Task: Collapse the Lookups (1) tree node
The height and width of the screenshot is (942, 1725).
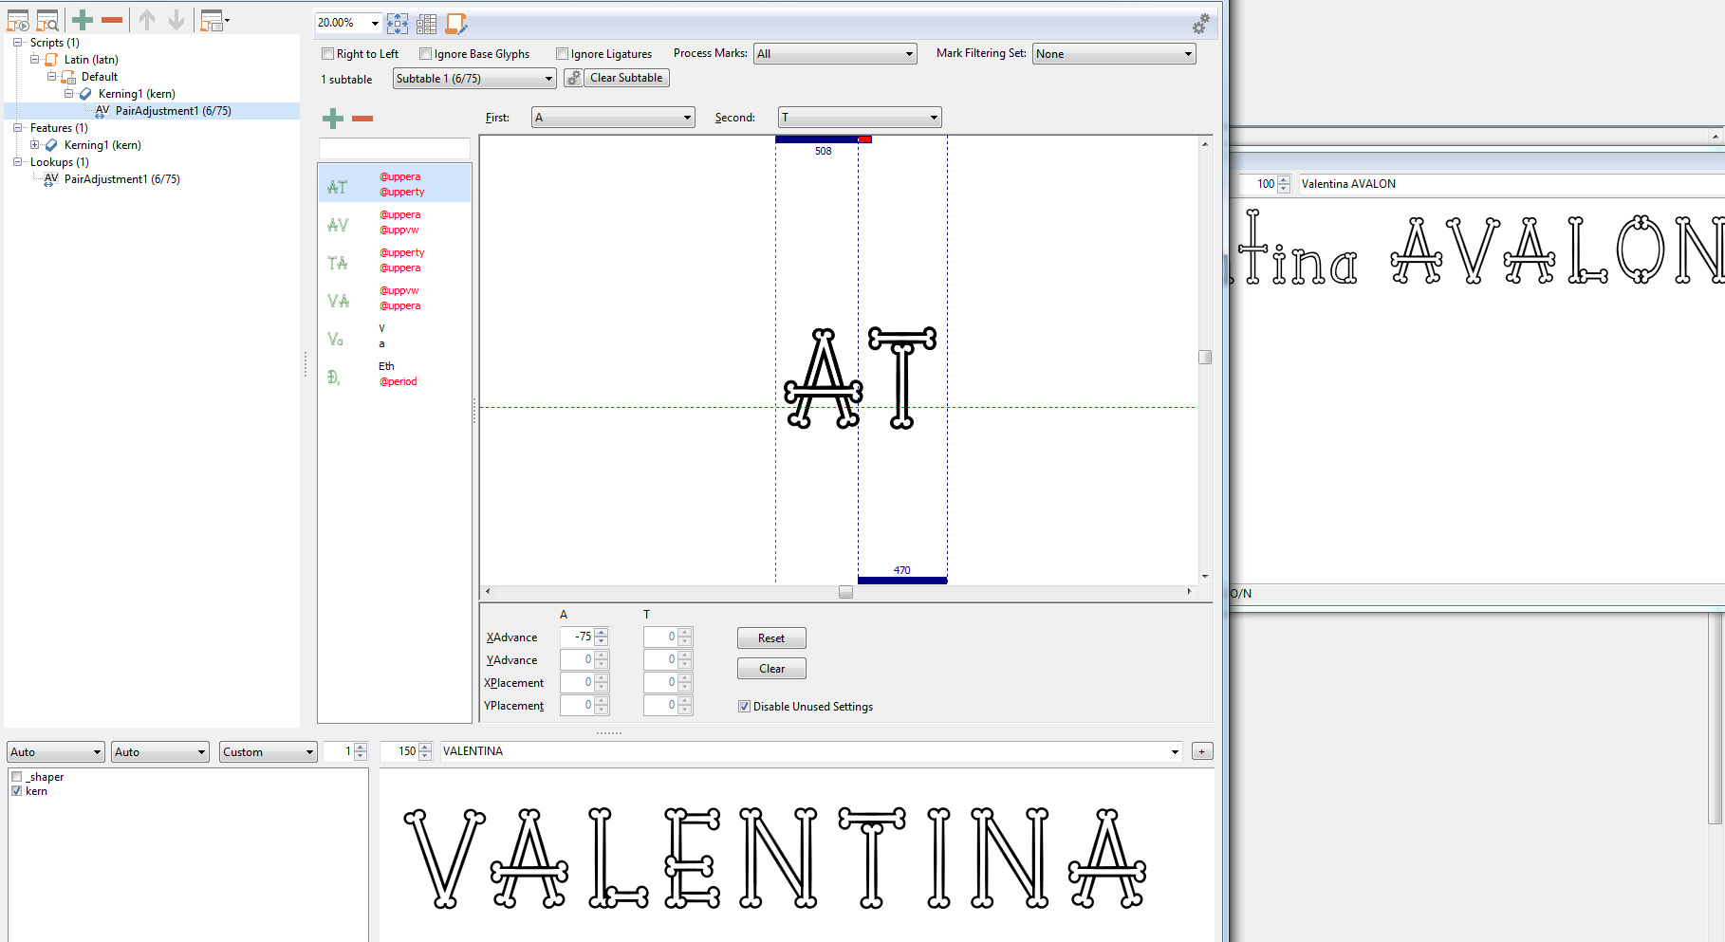Action: pos(17,162)
